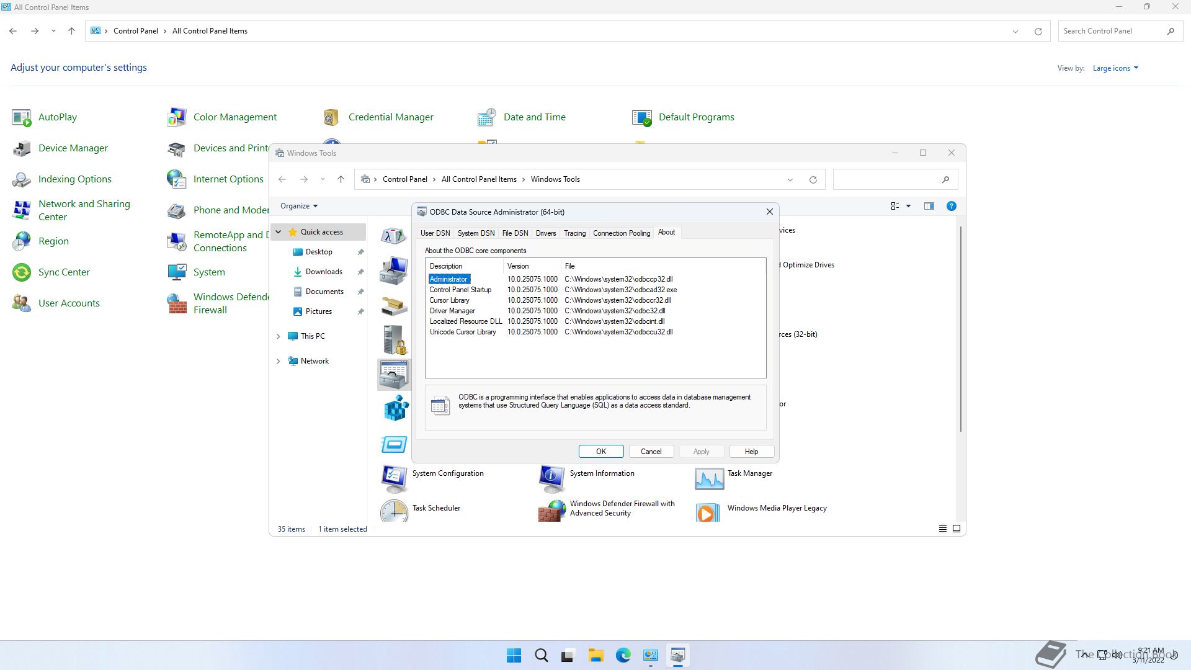1191x670 pixels.
Task: Click the Windows Start button
Action: tap(514, 656)
